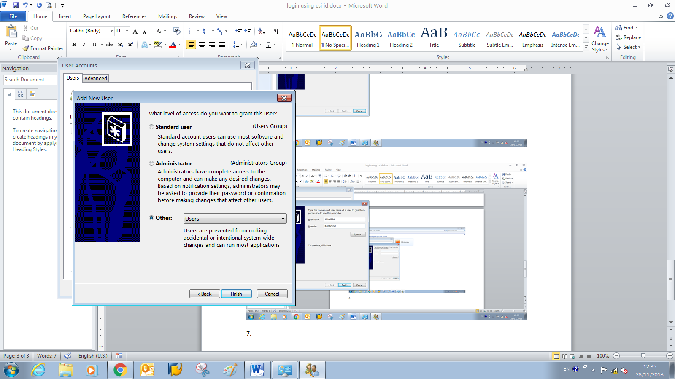Image resolution: width=675 pixels, height=379 pixels.
Task: Open Word Help icon
Action: (x=670, y=16)
